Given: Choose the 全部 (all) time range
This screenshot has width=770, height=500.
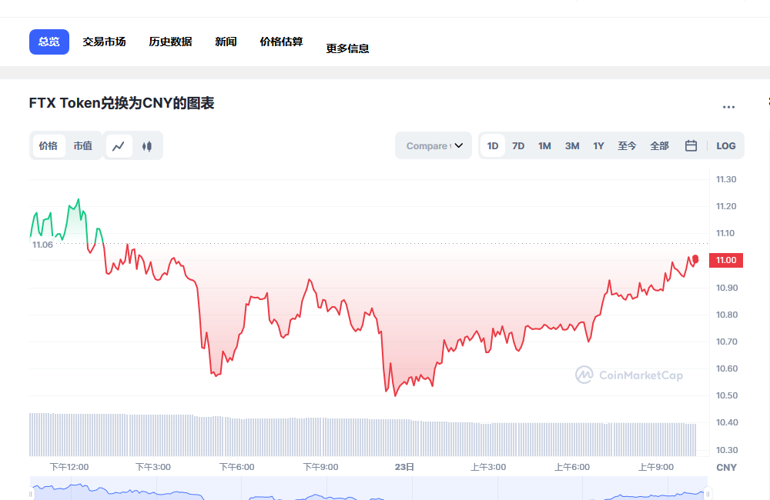Looking at the screenshot, I should click(x=660, y=145).
